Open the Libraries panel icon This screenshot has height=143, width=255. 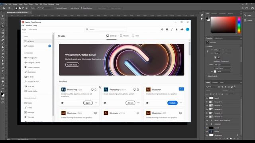pos(245,20)
